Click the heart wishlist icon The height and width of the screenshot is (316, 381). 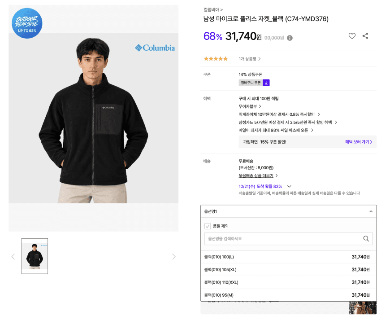(352, 36)
